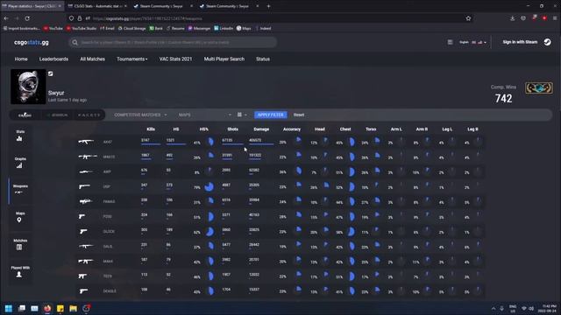Click the Steam profile link icon beside avatar
The image size is (561, 315).
pos(51,73)
